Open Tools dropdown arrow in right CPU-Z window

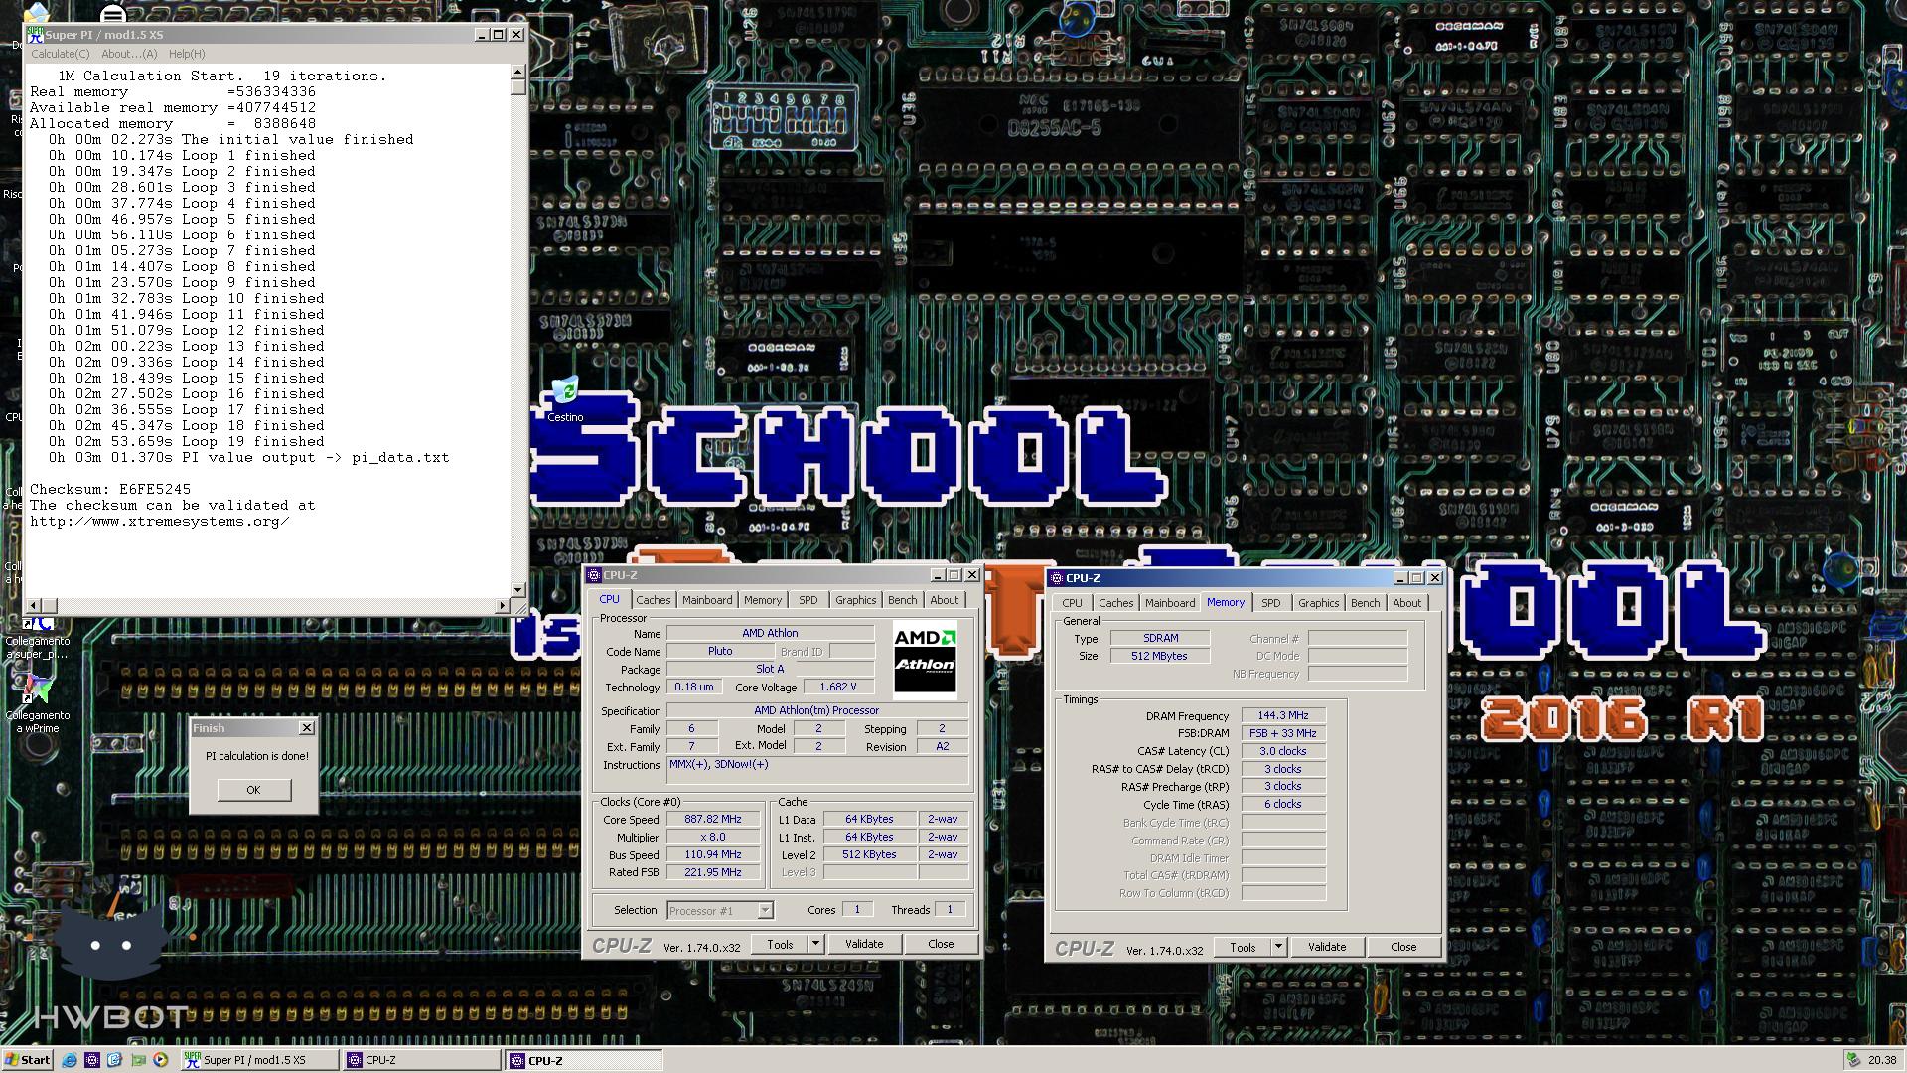tap(1279, 947)
